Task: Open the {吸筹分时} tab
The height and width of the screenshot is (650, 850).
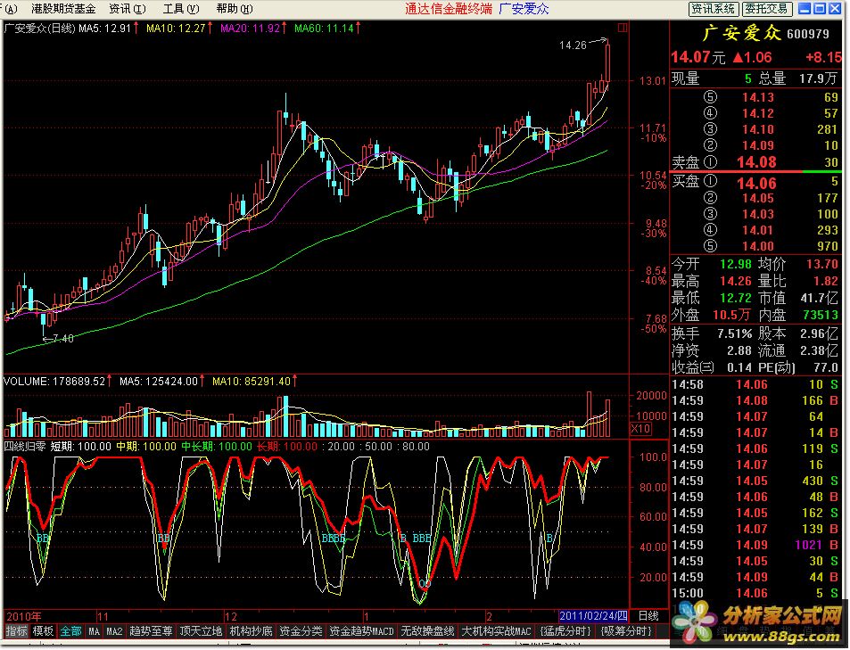Action: [625, 631]
